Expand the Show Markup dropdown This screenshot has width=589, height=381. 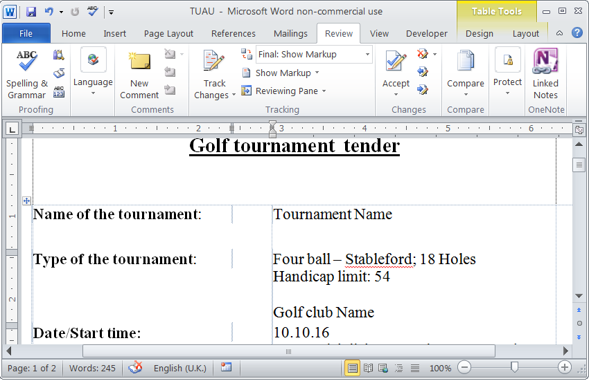(281, 73)
